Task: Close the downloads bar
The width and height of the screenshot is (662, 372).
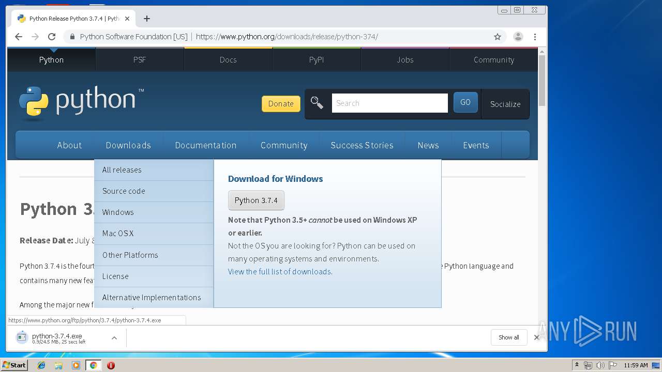Action: [x=536, y=337]
